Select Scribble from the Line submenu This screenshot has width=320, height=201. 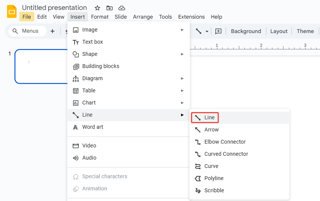pos(214,190)
